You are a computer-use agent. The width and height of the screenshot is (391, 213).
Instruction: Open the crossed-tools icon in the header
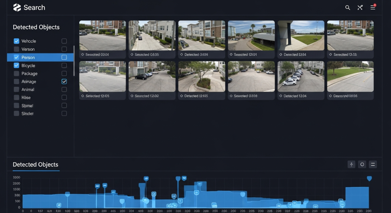pyautogui.click(x=360, y=8)
